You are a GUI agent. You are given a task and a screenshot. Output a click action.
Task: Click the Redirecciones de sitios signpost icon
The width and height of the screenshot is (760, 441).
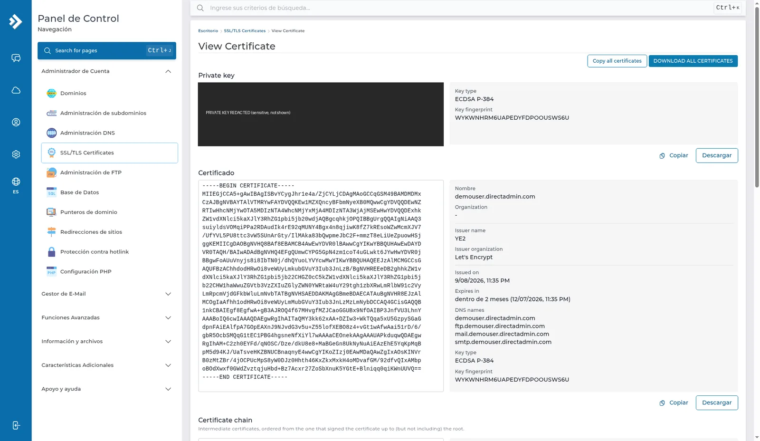[51, 232]
